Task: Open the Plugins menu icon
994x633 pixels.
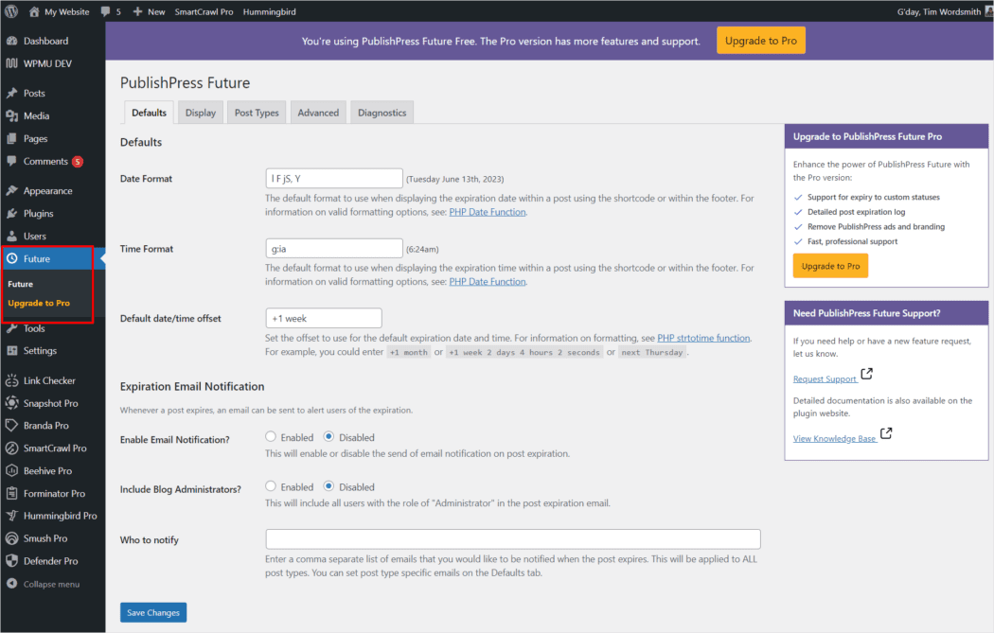Action: click(x=11, y=214)
